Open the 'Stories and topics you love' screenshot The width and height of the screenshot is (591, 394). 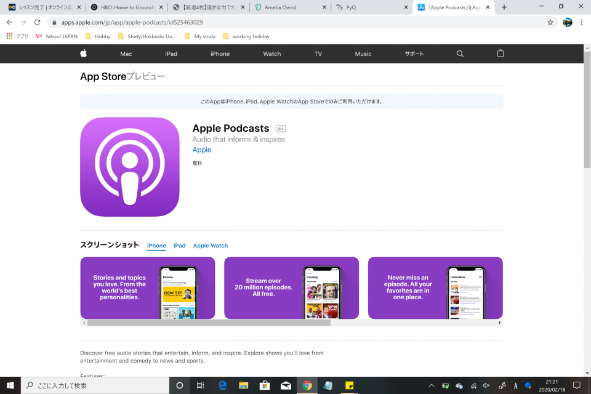tap(148, 287)
